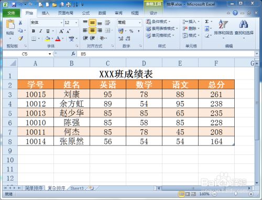Open Cell Styles menu
Image resolution: width=262 pixels, height=200 pixels.
point(160,36)
